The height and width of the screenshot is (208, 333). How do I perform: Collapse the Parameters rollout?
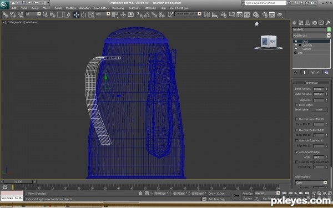pos(311,83)
